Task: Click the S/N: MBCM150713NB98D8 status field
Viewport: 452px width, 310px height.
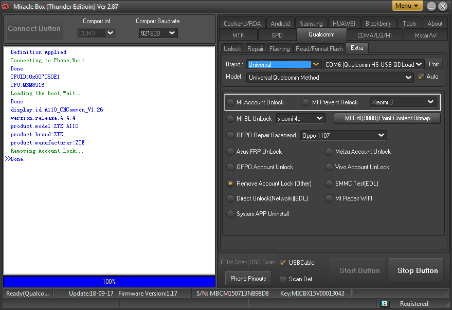Action: pyautogui.click(x=232, y=294)
